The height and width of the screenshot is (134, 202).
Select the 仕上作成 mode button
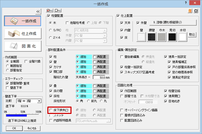point(23,34)
